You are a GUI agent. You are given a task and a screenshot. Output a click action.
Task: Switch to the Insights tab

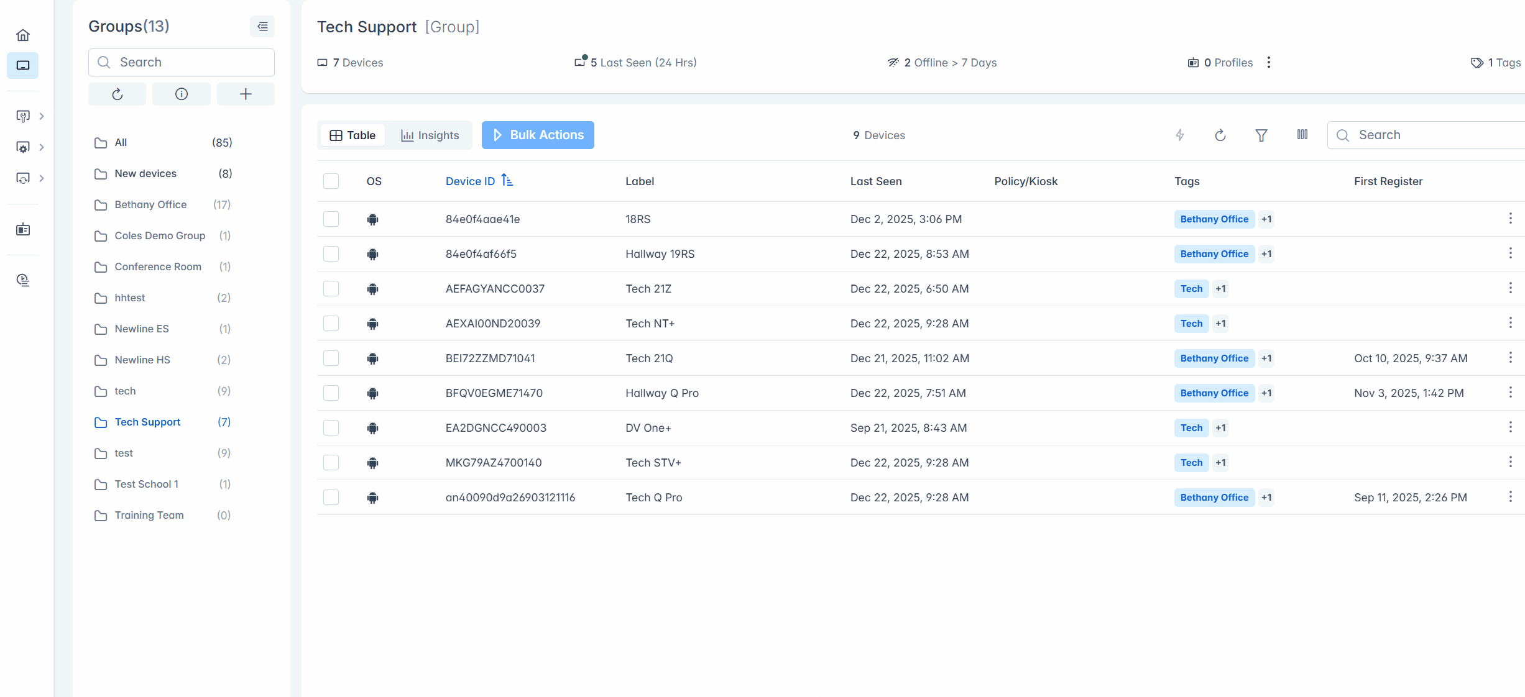tap(430, 135)
